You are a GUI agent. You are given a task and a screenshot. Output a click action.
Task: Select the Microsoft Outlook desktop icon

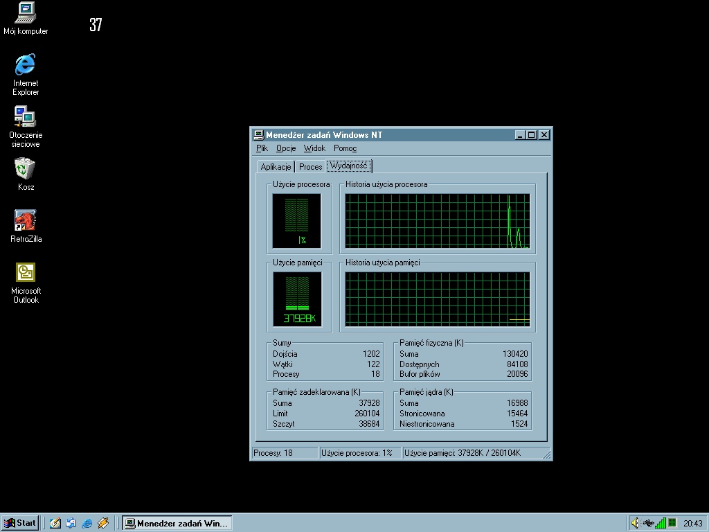coord(26,283)
